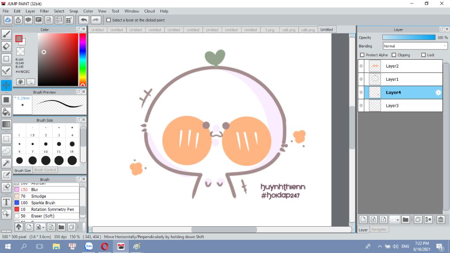Click the export/share icon in toolbar
Screen dimensions: 450x253
[18, 20]
